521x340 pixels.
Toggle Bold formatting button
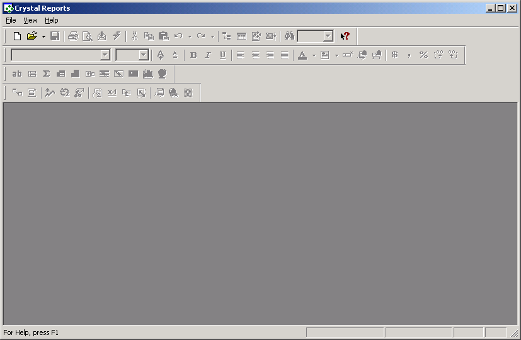click(x=193, y=55)
